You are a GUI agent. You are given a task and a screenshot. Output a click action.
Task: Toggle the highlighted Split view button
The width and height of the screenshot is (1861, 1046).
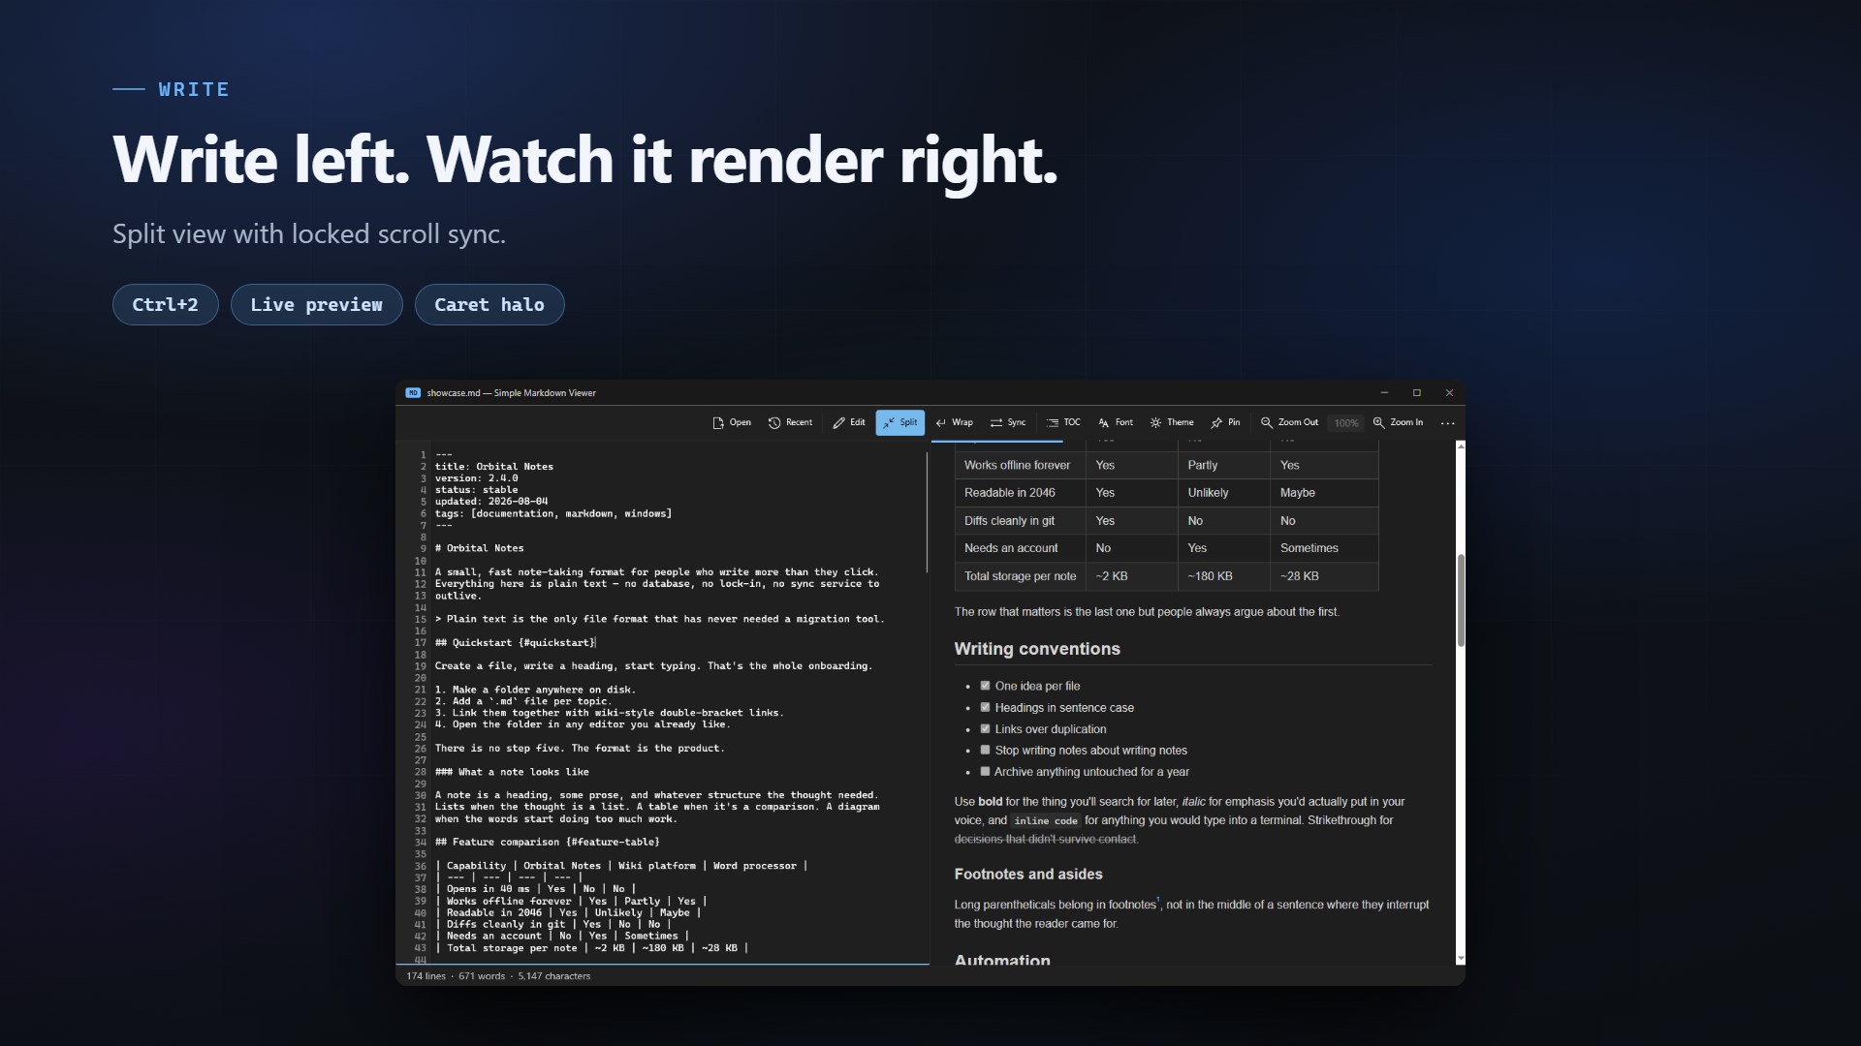[899, 422]
